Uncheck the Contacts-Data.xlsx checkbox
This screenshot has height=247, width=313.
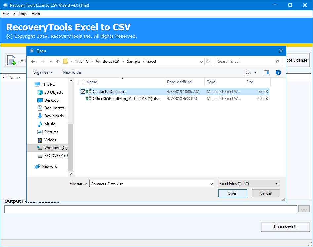coord(83,92)
